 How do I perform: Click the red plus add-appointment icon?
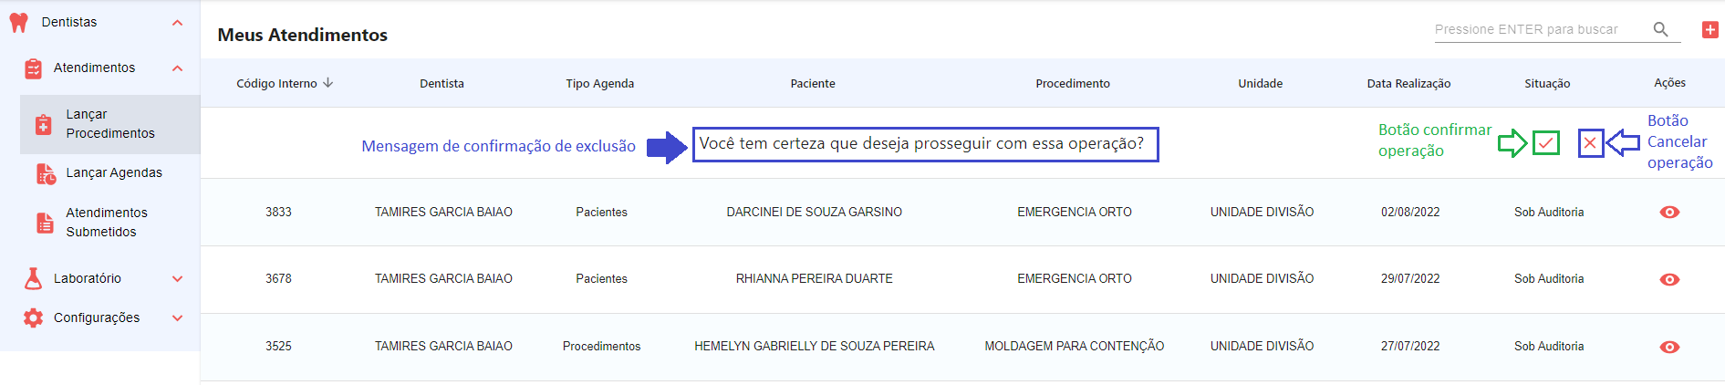click(x=1709, y=30)
